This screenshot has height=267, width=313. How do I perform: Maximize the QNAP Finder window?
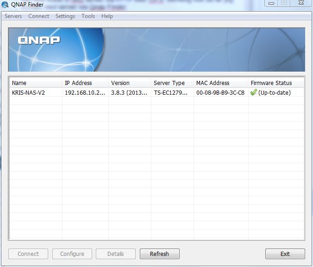pyautogui.click(x=284, y=3)
